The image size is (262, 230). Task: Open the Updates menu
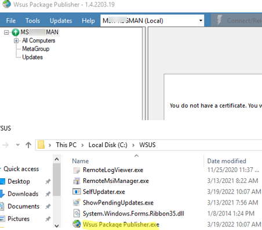(x=61, y=20)
